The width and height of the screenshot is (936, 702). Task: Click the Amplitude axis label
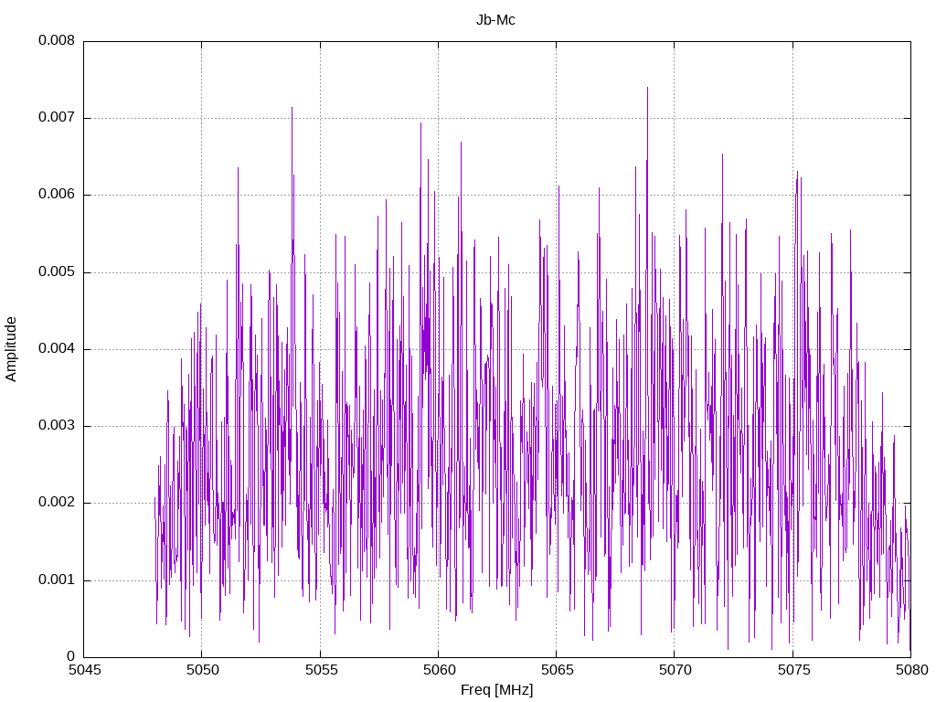coord(11,349)
